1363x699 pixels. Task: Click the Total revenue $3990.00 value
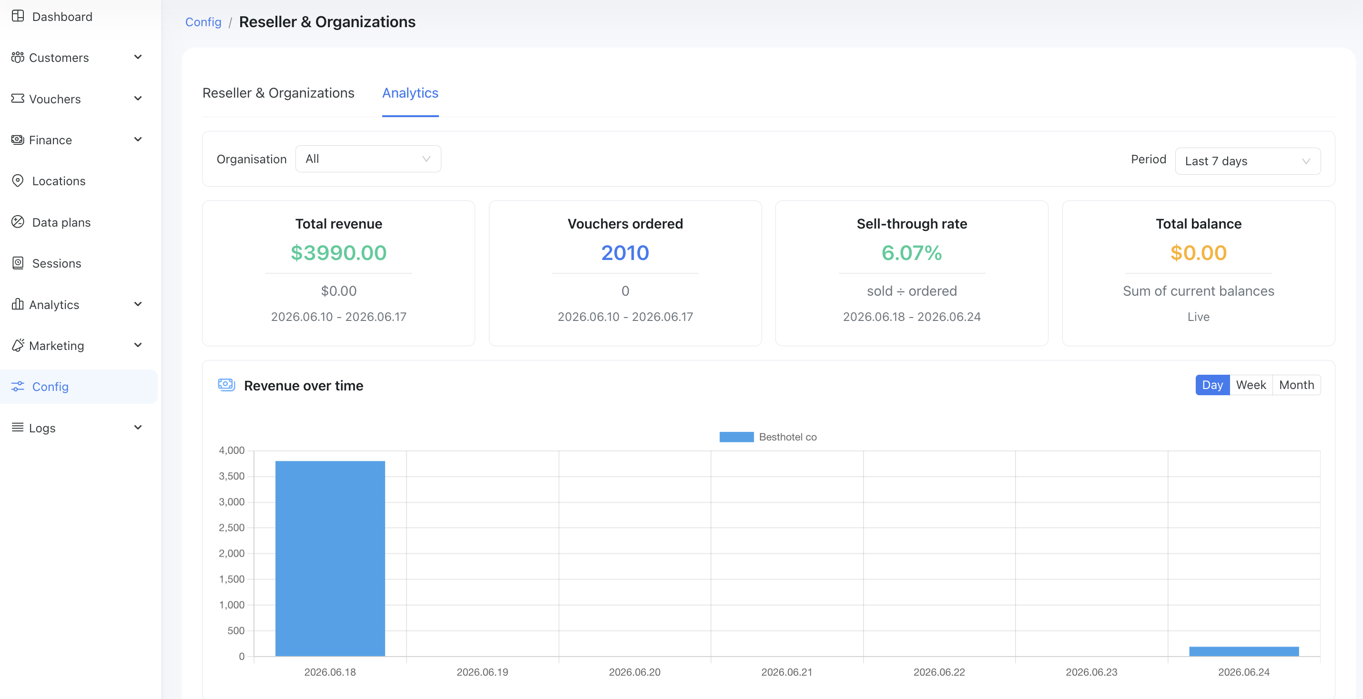click(339, 253)
